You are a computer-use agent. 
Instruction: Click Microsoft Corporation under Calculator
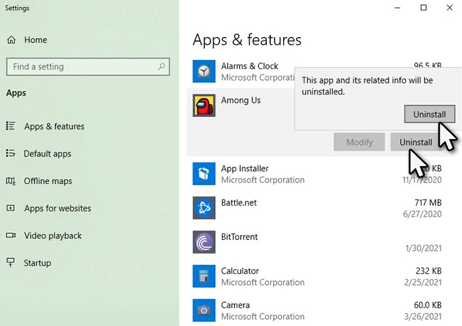[x=263, y=282]
